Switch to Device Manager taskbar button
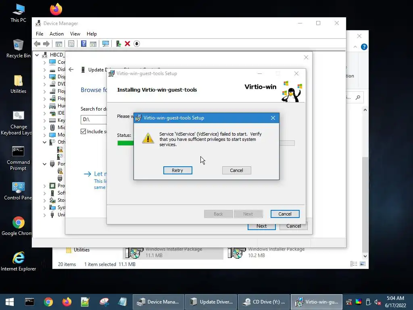 pos(158,302)
